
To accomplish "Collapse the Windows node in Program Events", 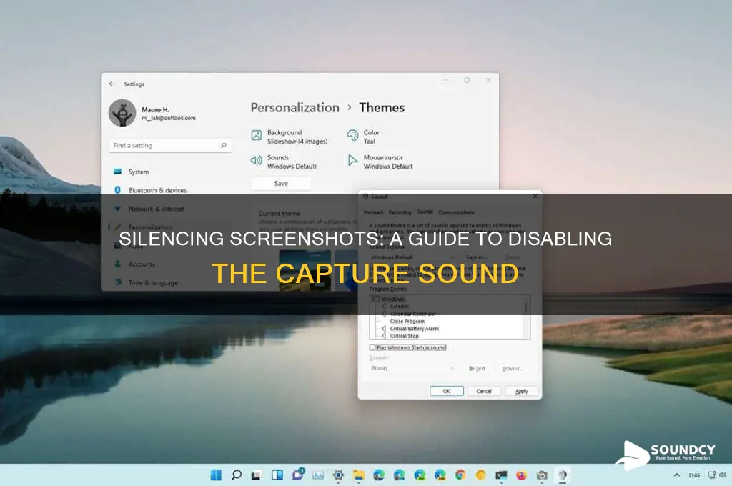I will pyautogui.click(x=375, y=299).
